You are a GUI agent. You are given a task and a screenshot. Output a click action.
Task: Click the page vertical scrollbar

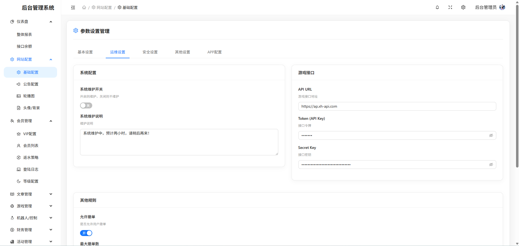[x=517, y=86]
